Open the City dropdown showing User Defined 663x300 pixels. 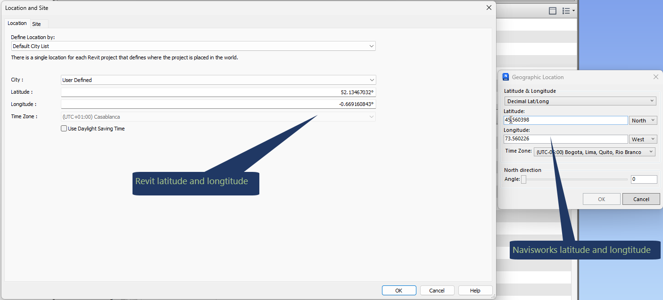[218, 80]
